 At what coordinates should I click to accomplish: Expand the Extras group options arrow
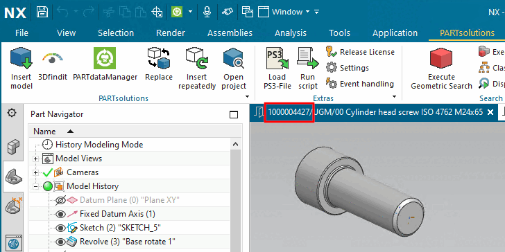[394, 96]
